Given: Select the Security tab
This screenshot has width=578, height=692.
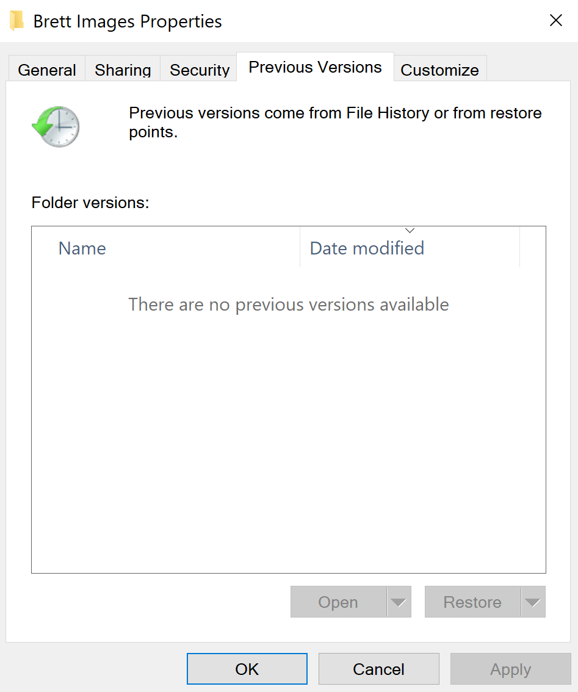Looking at the screenshot, I should click(x=199, y=70).
